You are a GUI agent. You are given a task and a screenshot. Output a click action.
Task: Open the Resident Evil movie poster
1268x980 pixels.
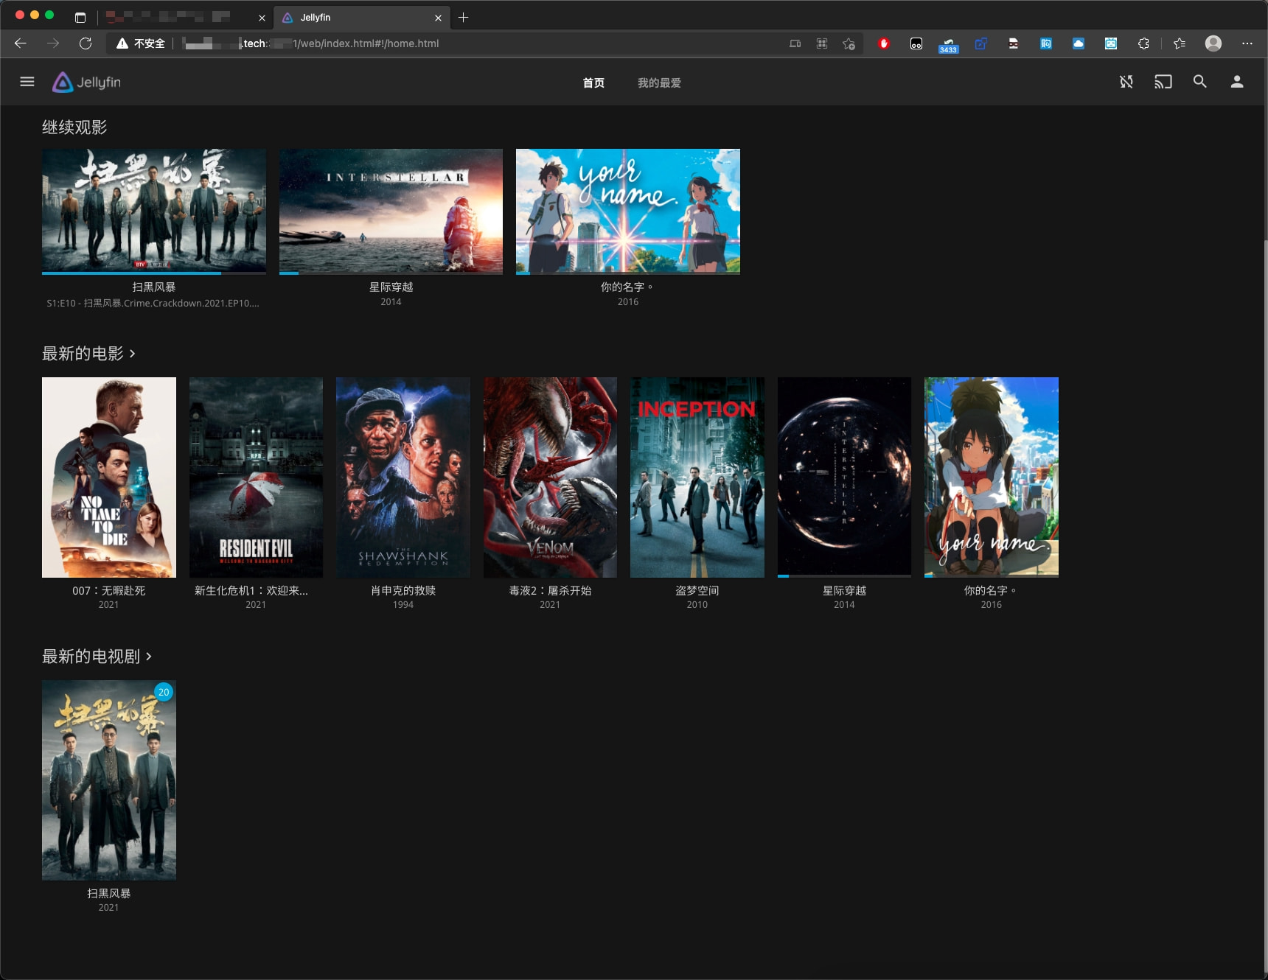256,477
